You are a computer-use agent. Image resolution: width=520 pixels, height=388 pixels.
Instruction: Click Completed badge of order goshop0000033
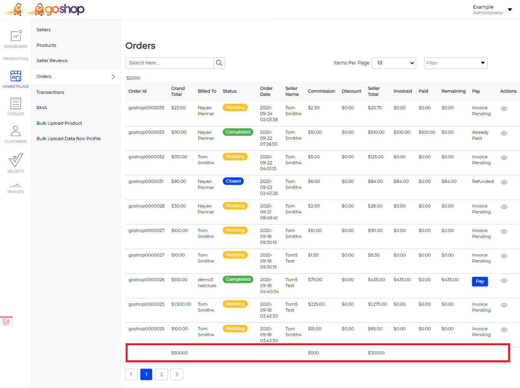tap(238, 132)
